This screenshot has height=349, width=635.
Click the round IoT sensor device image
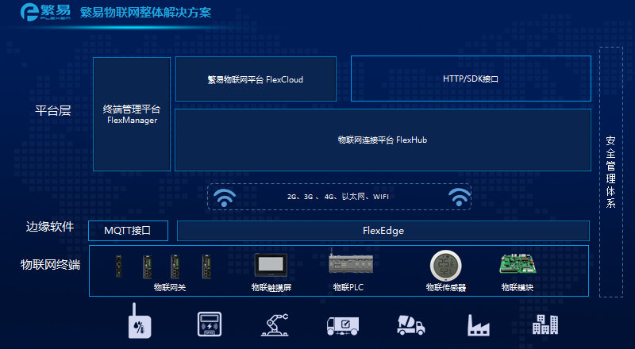pyautogui.click(x=445, y=266)
